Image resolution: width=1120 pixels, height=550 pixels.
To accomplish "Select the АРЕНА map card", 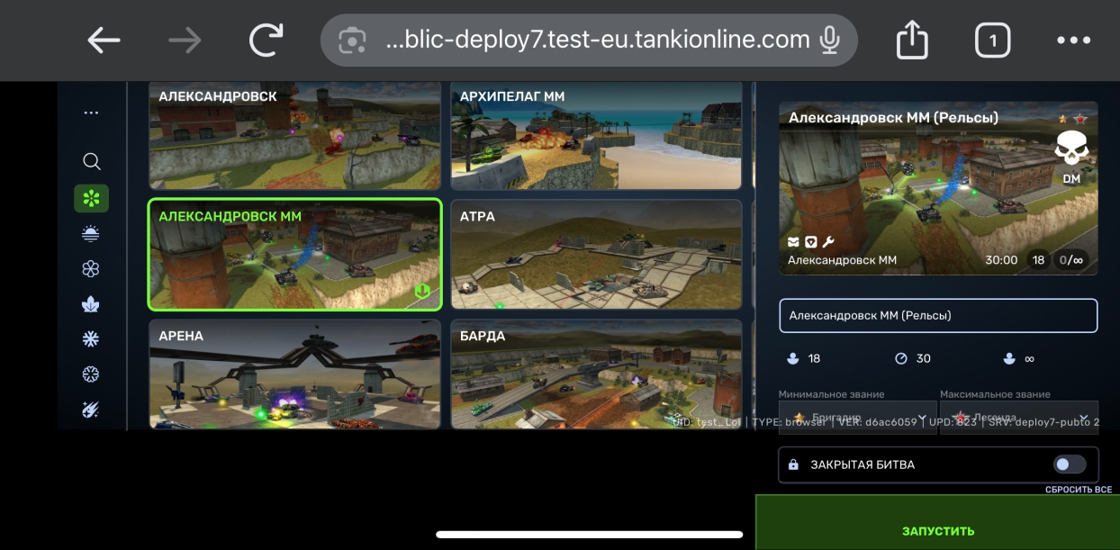I will point(294,374).
